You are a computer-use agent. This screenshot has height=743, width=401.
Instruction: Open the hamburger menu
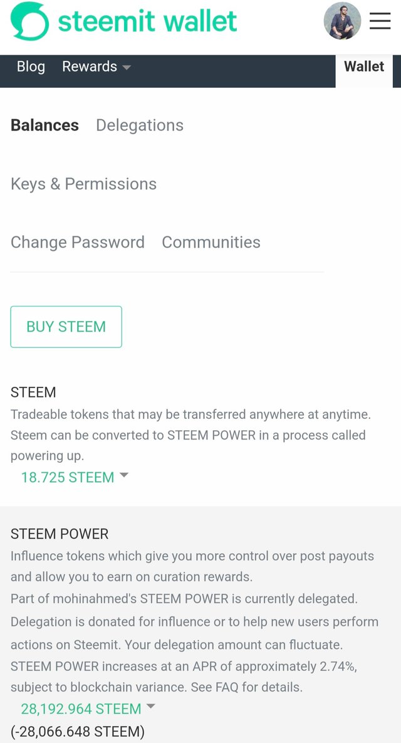(x=380, y=21)
